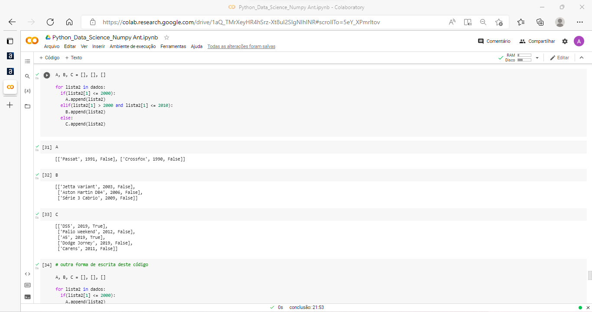This screenshot has height=312, width=592.
Task: Star the notebook Python_Data_Science_Numpy Ant
Action: (x=166, y=38)
